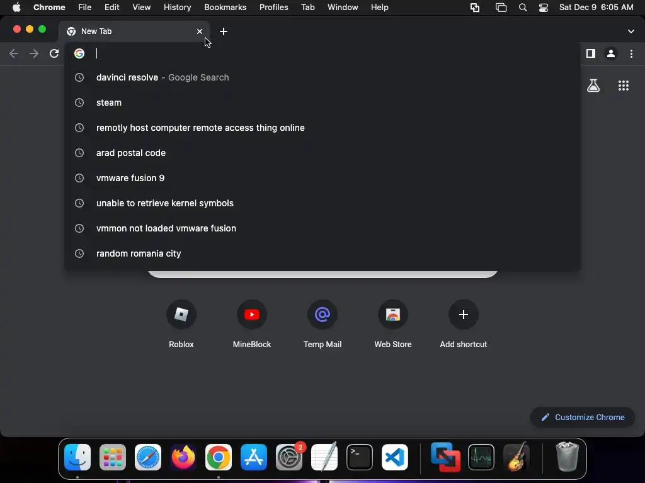Click the Chrome icon in Dock
Image resolution: width=645 pixels, height=483 pixels.
tap(219, 457)
